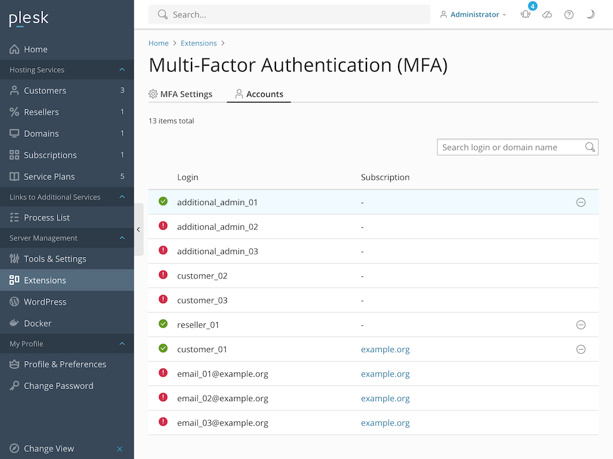The image size is (613, 459).
Task: Disable MFA for customer_01 using minus icon
Action: tap(580, 350)
